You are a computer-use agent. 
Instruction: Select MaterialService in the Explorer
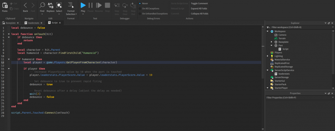click(282, 60)
